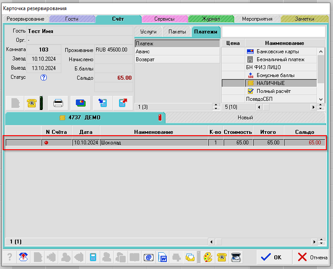
Task: Open the Услуги sub-tab
Action: 148,32
